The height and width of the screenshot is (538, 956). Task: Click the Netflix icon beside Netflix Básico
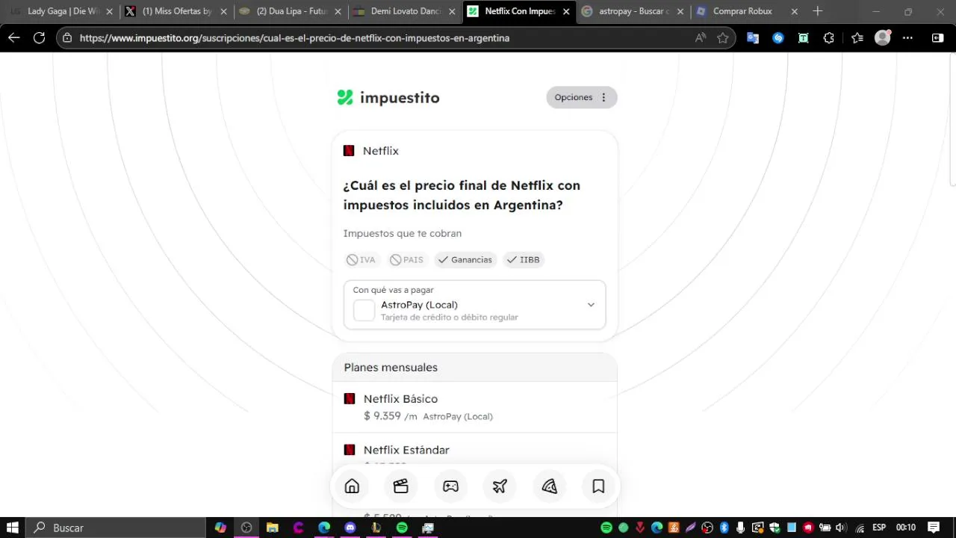tap(349, 399)
